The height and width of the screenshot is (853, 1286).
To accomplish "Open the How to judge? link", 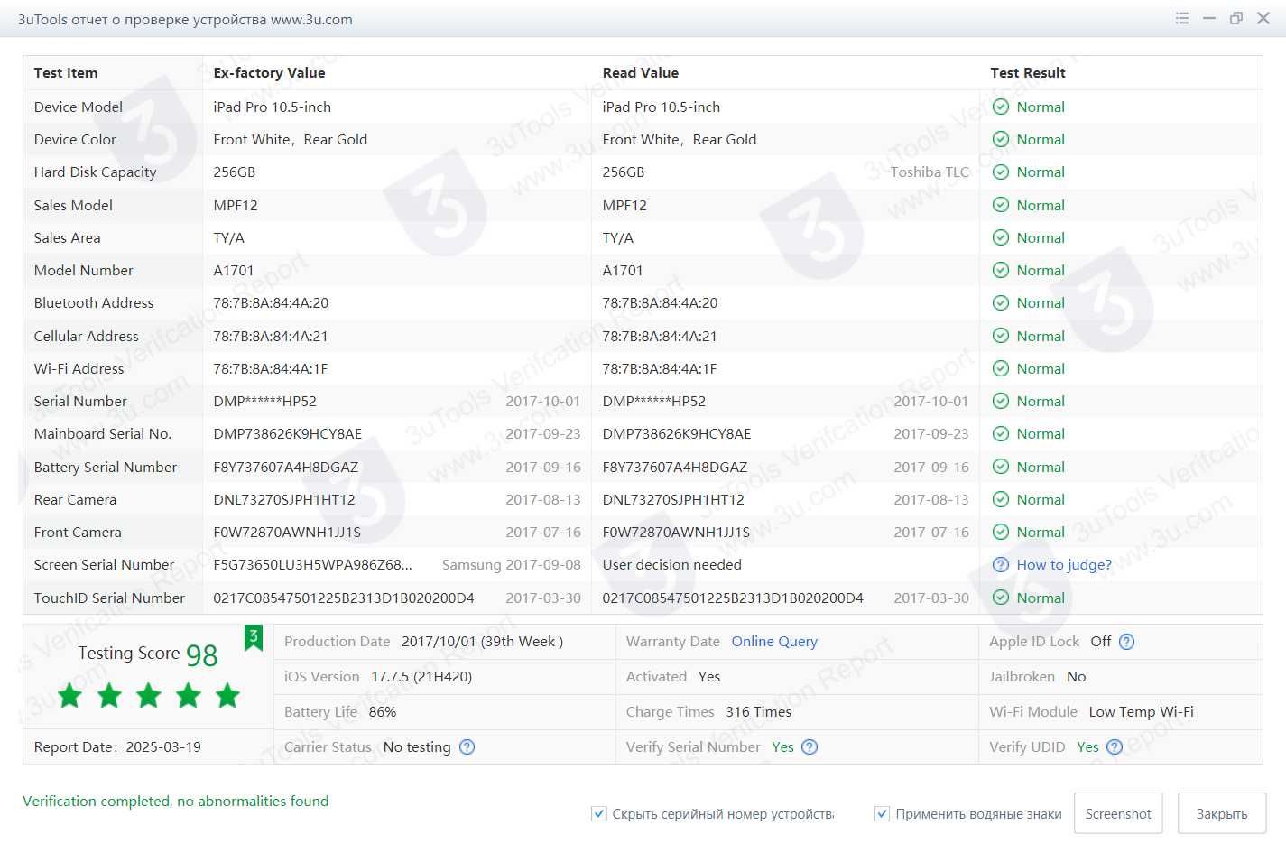I will click(1064, 564).
